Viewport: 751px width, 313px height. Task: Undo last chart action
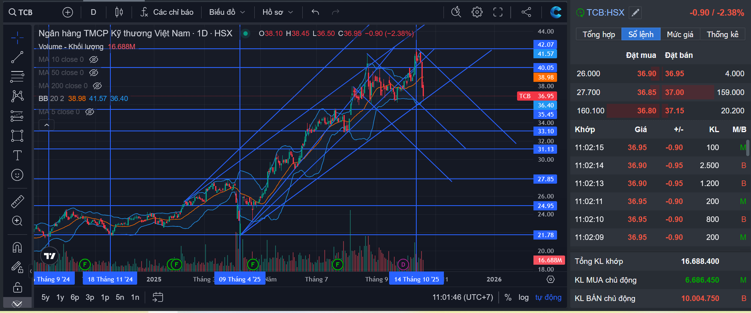pos(315,12)
